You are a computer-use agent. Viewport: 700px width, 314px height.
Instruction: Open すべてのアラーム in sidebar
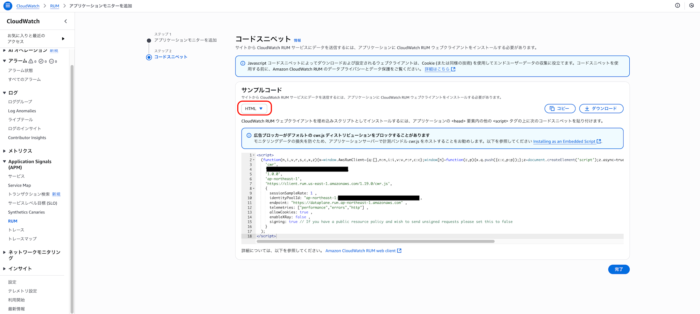coord(24,80)
